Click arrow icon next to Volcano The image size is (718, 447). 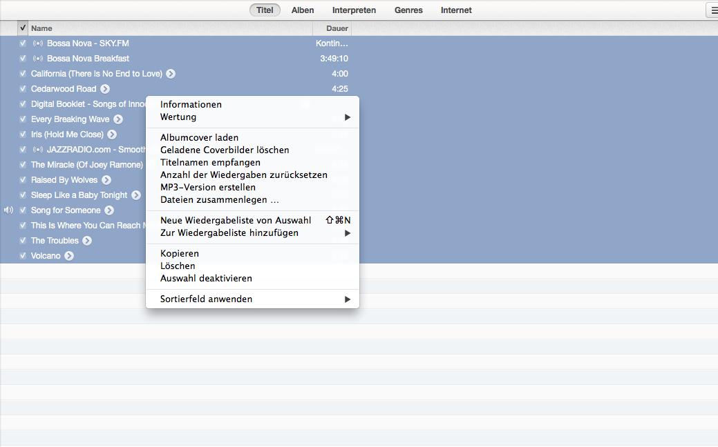tap(69, 256)
